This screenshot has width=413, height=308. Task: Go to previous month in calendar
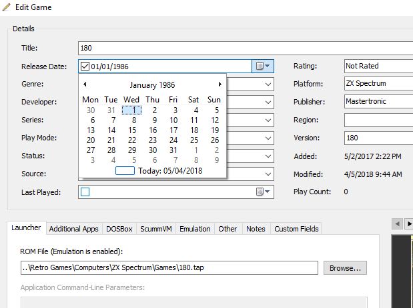click(85, 84)
